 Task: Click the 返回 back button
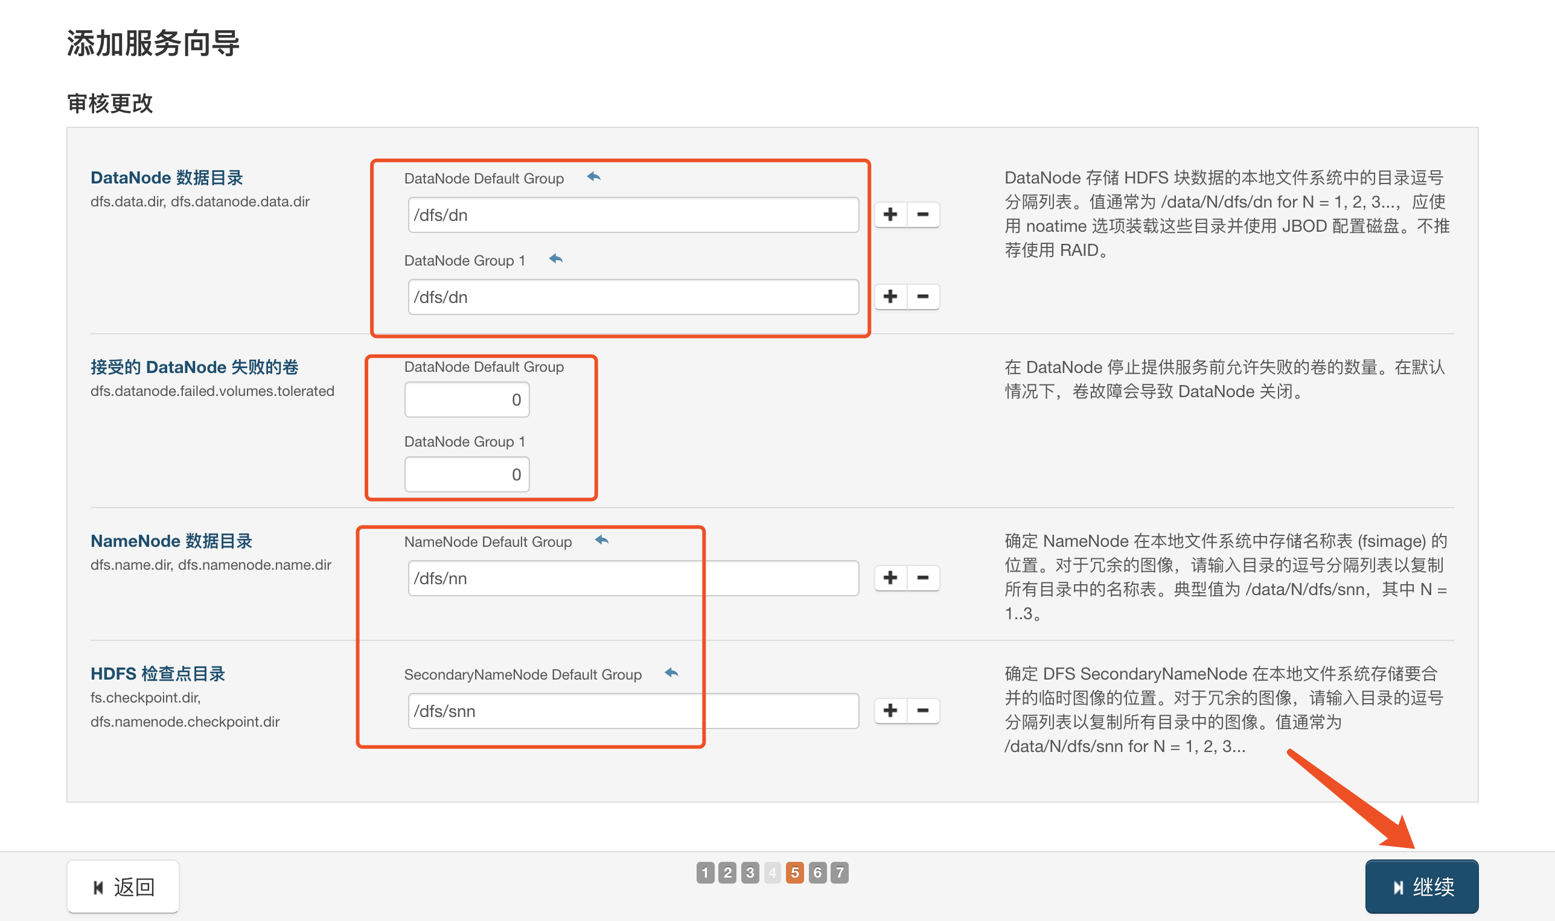[123, 887]
